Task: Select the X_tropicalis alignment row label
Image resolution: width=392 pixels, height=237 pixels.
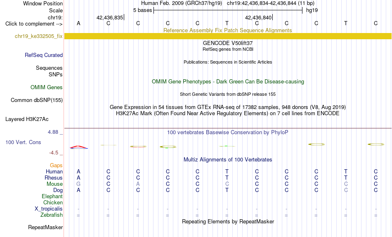Action: (x=49, y=209)
